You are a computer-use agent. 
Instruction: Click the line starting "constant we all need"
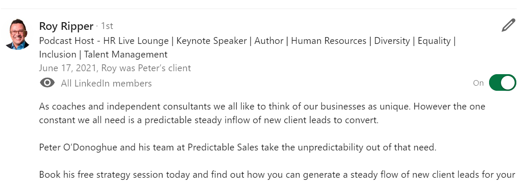pyautogui.click(x=209, y=120)
